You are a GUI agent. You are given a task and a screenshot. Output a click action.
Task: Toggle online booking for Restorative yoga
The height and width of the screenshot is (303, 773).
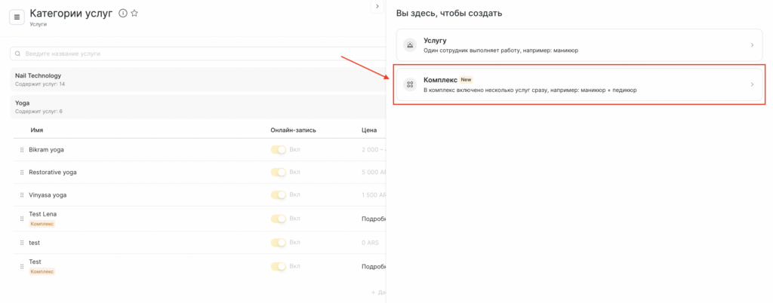coord(279,173)
